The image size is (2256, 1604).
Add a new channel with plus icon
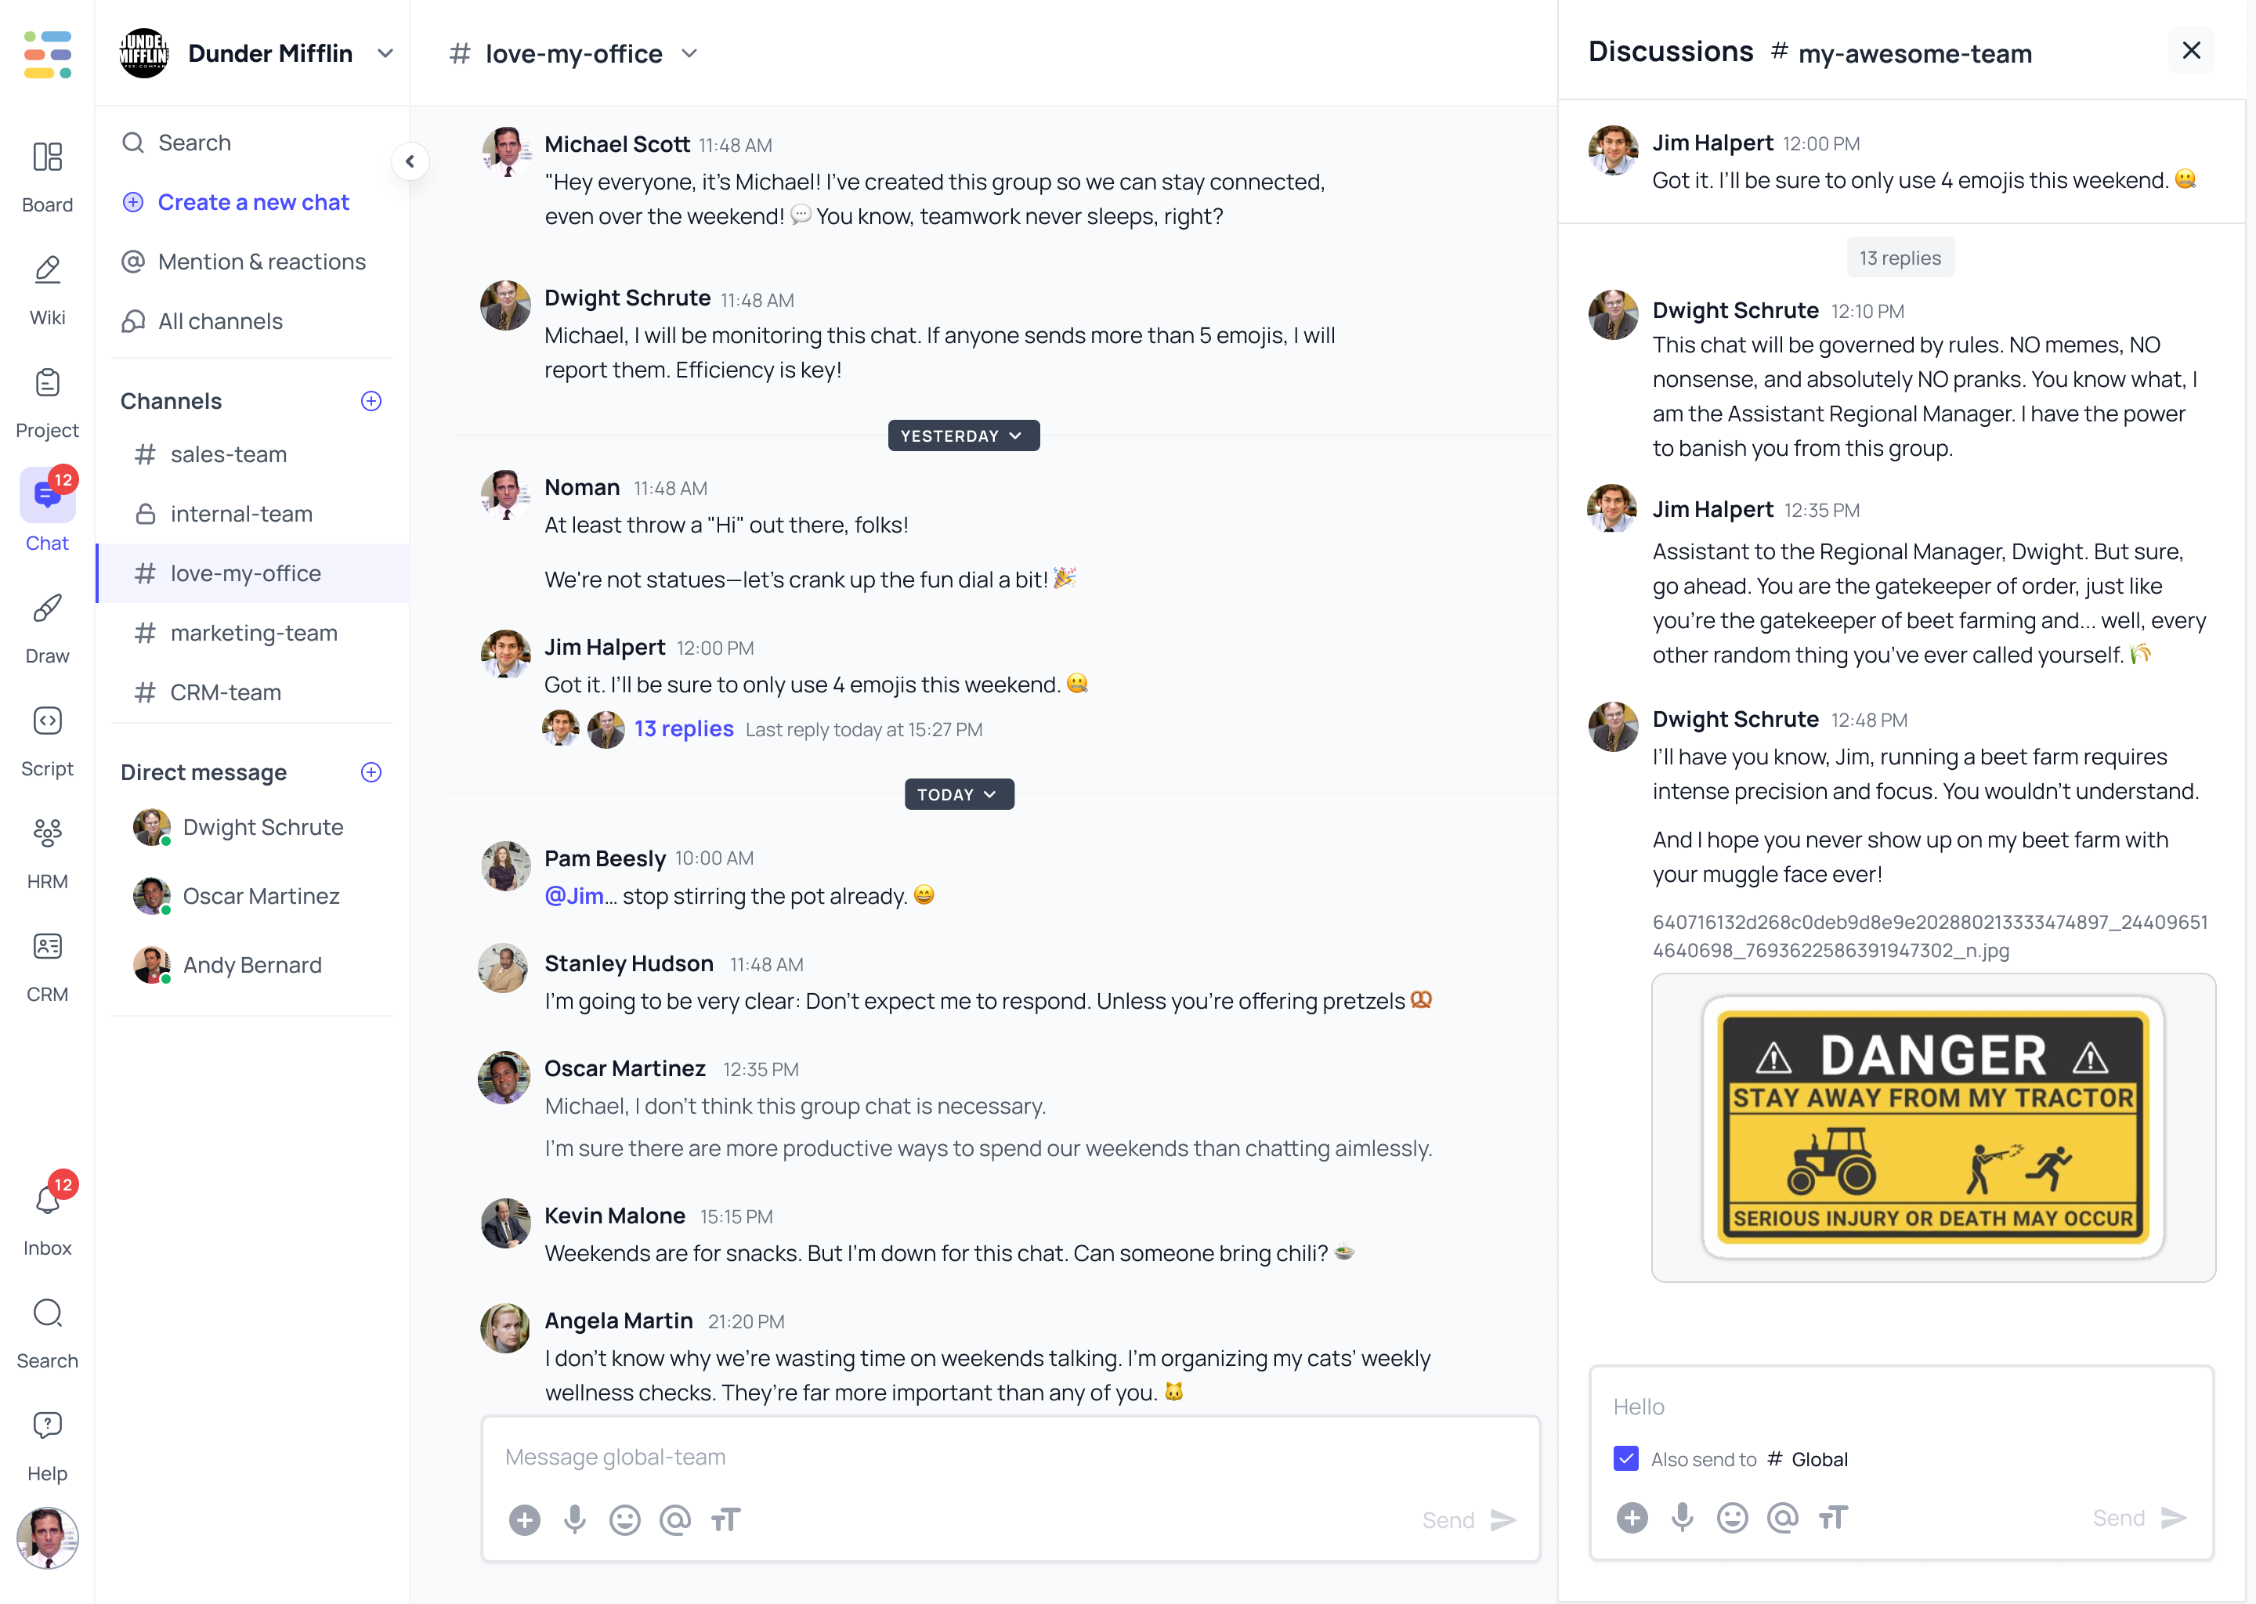pyautogui.click(x=371, y=401)
